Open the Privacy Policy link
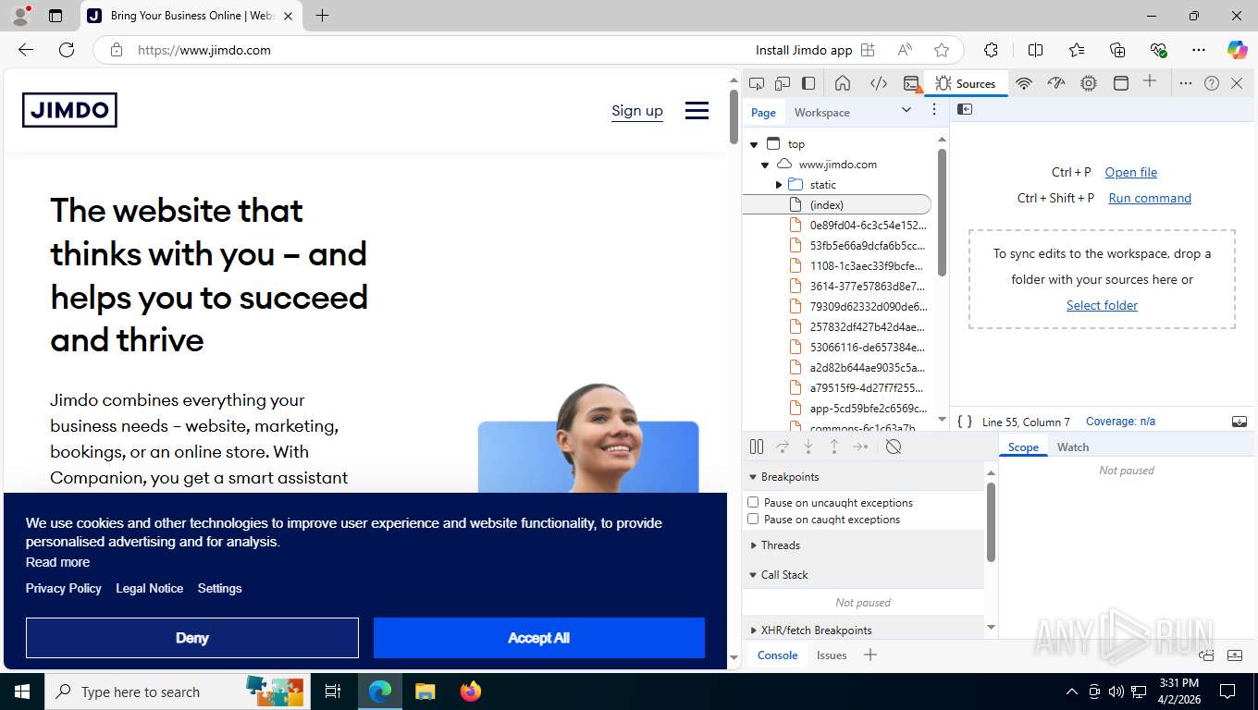The height and width of the screenshot is (710, 1258). coord(64,588)
